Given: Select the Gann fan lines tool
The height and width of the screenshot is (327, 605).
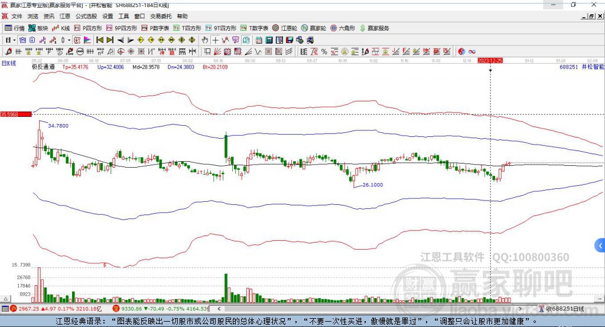Looking at the screenshot, I should coord(218,52).
